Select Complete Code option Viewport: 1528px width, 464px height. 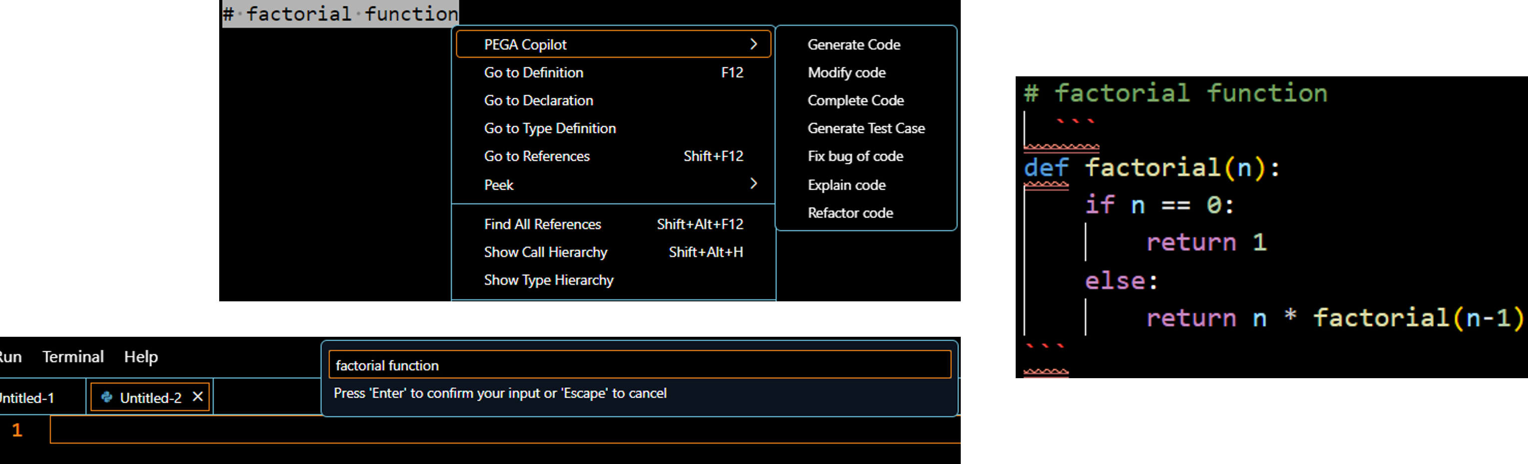(855, 100)
